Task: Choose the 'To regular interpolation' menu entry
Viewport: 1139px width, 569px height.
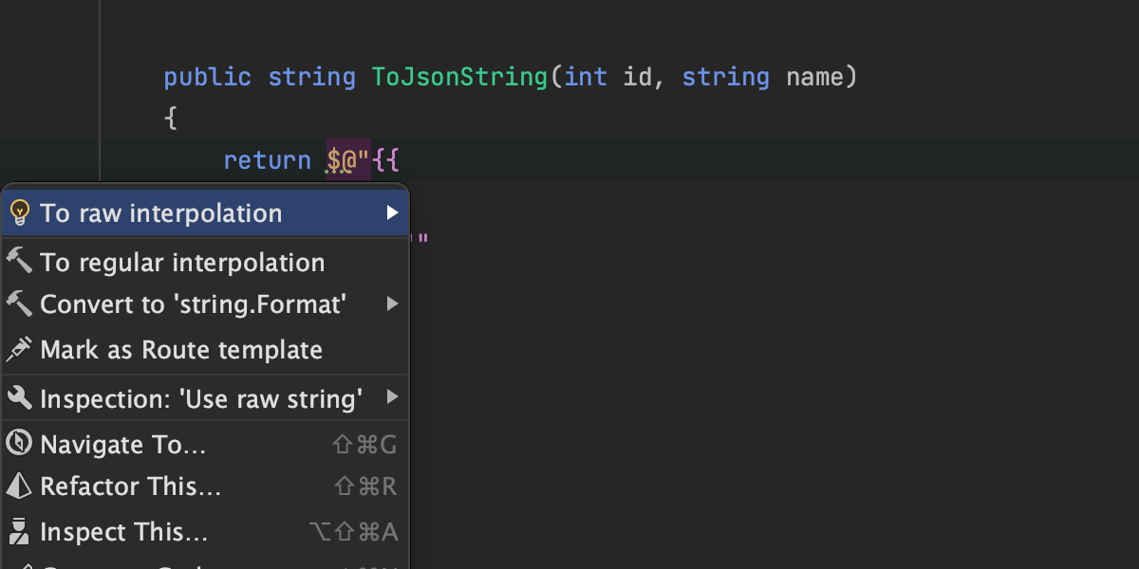Action: [x=182, y=263]
